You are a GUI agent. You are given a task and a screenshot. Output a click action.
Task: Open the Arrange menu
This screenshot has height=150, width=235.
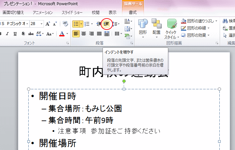(157, 29)
